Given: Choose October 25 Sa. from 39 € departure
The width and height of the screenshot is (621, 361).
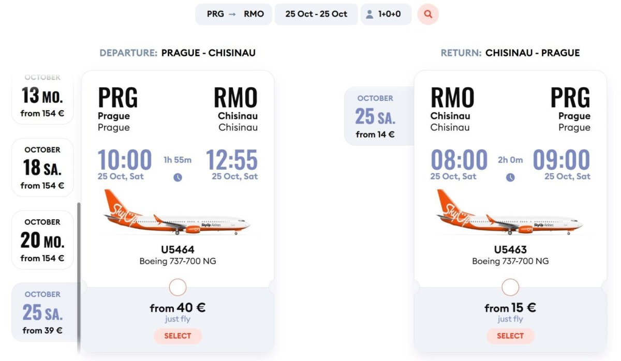Looking at the screenshot, I should pos(42,312).
